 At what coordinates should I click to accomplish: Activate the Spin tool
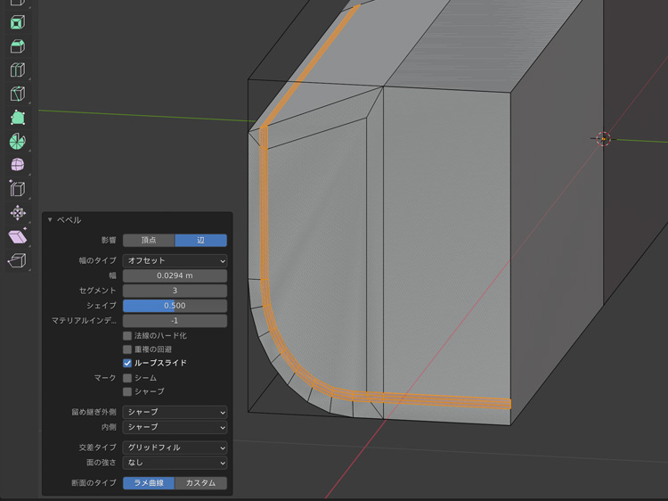click(x=17, y=142)
